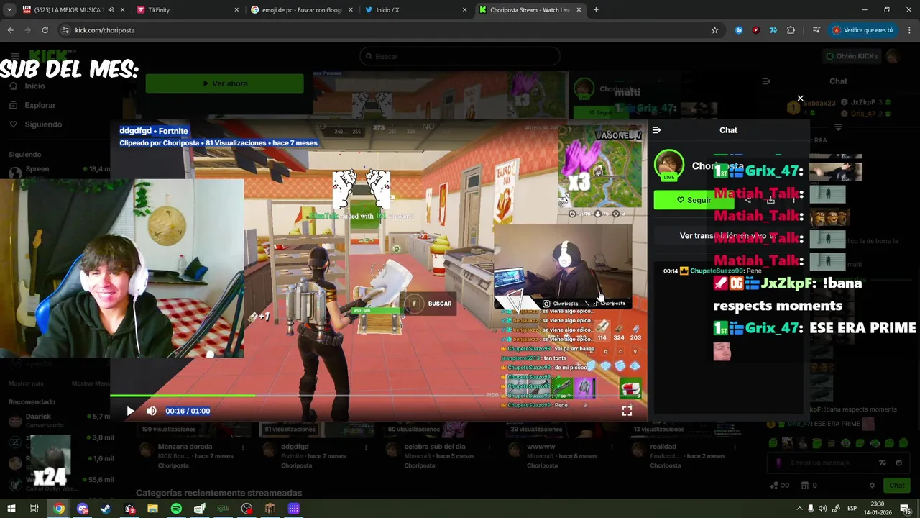Viewport: 920px width, 518px height.
Task: Click the Kick search field Buscar
Action: pyautogui.click(x=460, y=56)
